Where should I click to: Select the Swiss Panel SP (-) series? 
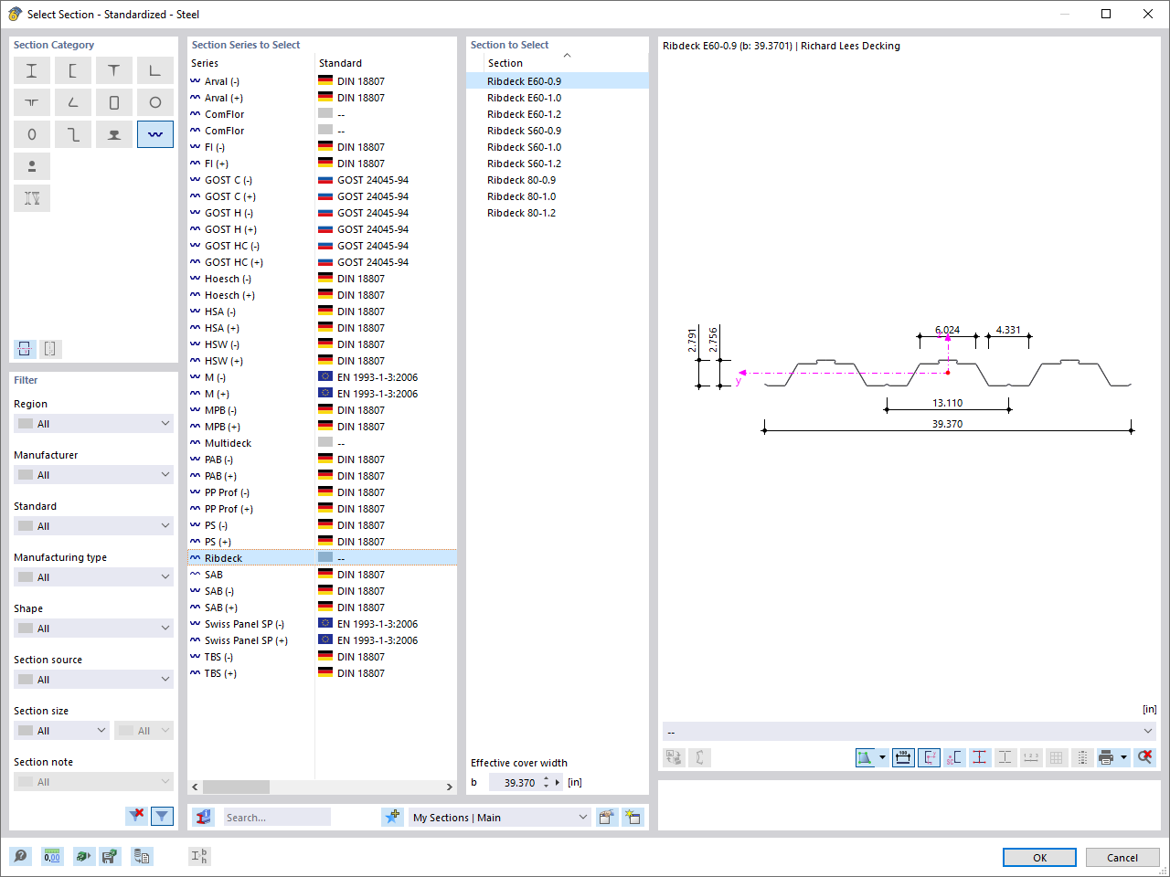click(322, 624)
